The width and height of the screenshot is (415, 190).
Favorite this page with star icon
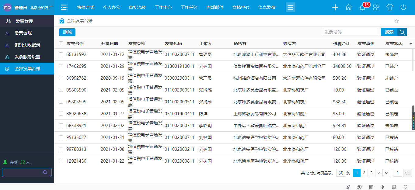tap(396, 21)
